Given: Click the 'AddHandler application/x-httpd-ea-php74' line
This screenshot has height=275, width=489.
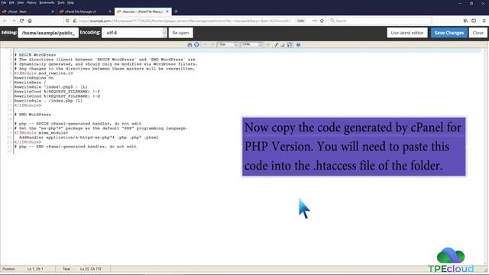Looking at the screenshot, I should coord(89,137).
